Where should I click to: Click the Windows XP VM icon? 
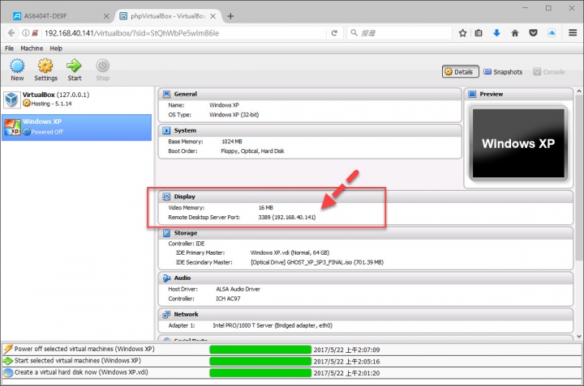(12, 127)
